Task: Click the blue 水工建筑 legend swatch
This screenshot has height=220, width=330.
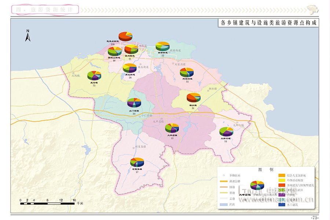Action: [282, 205]
